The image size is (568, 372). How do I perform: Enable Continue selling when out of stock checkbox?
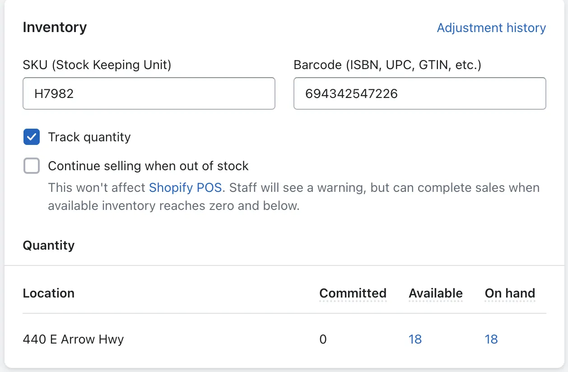pyautogui.click(x=32, y=166)
